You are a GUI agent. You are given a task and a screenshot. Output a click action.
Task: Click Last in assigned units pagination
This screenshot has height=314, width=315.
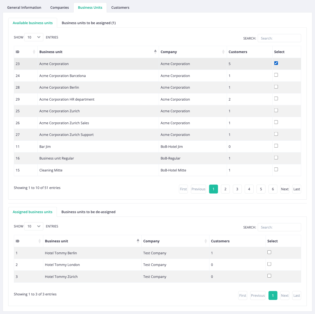point(296,295)
